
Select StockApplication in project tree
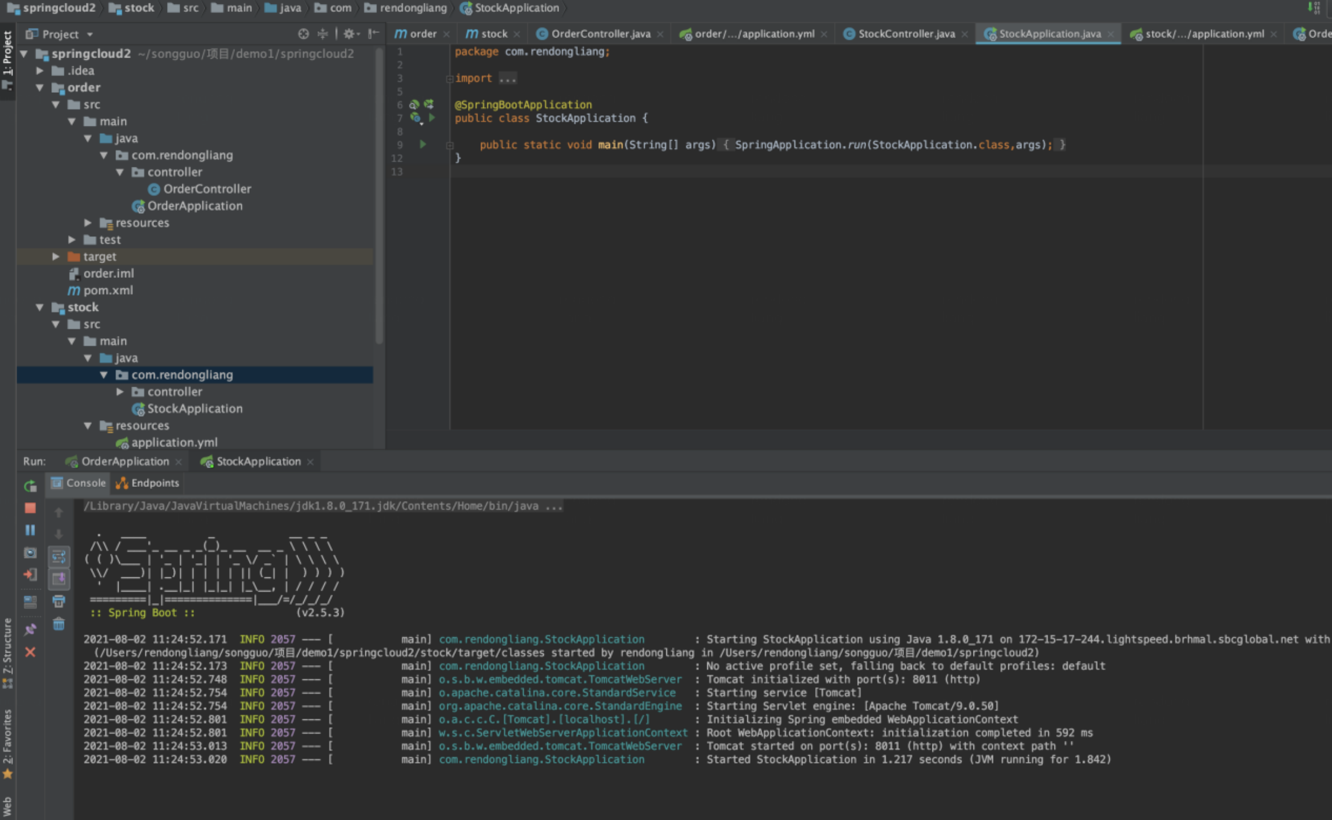point(188,409)
